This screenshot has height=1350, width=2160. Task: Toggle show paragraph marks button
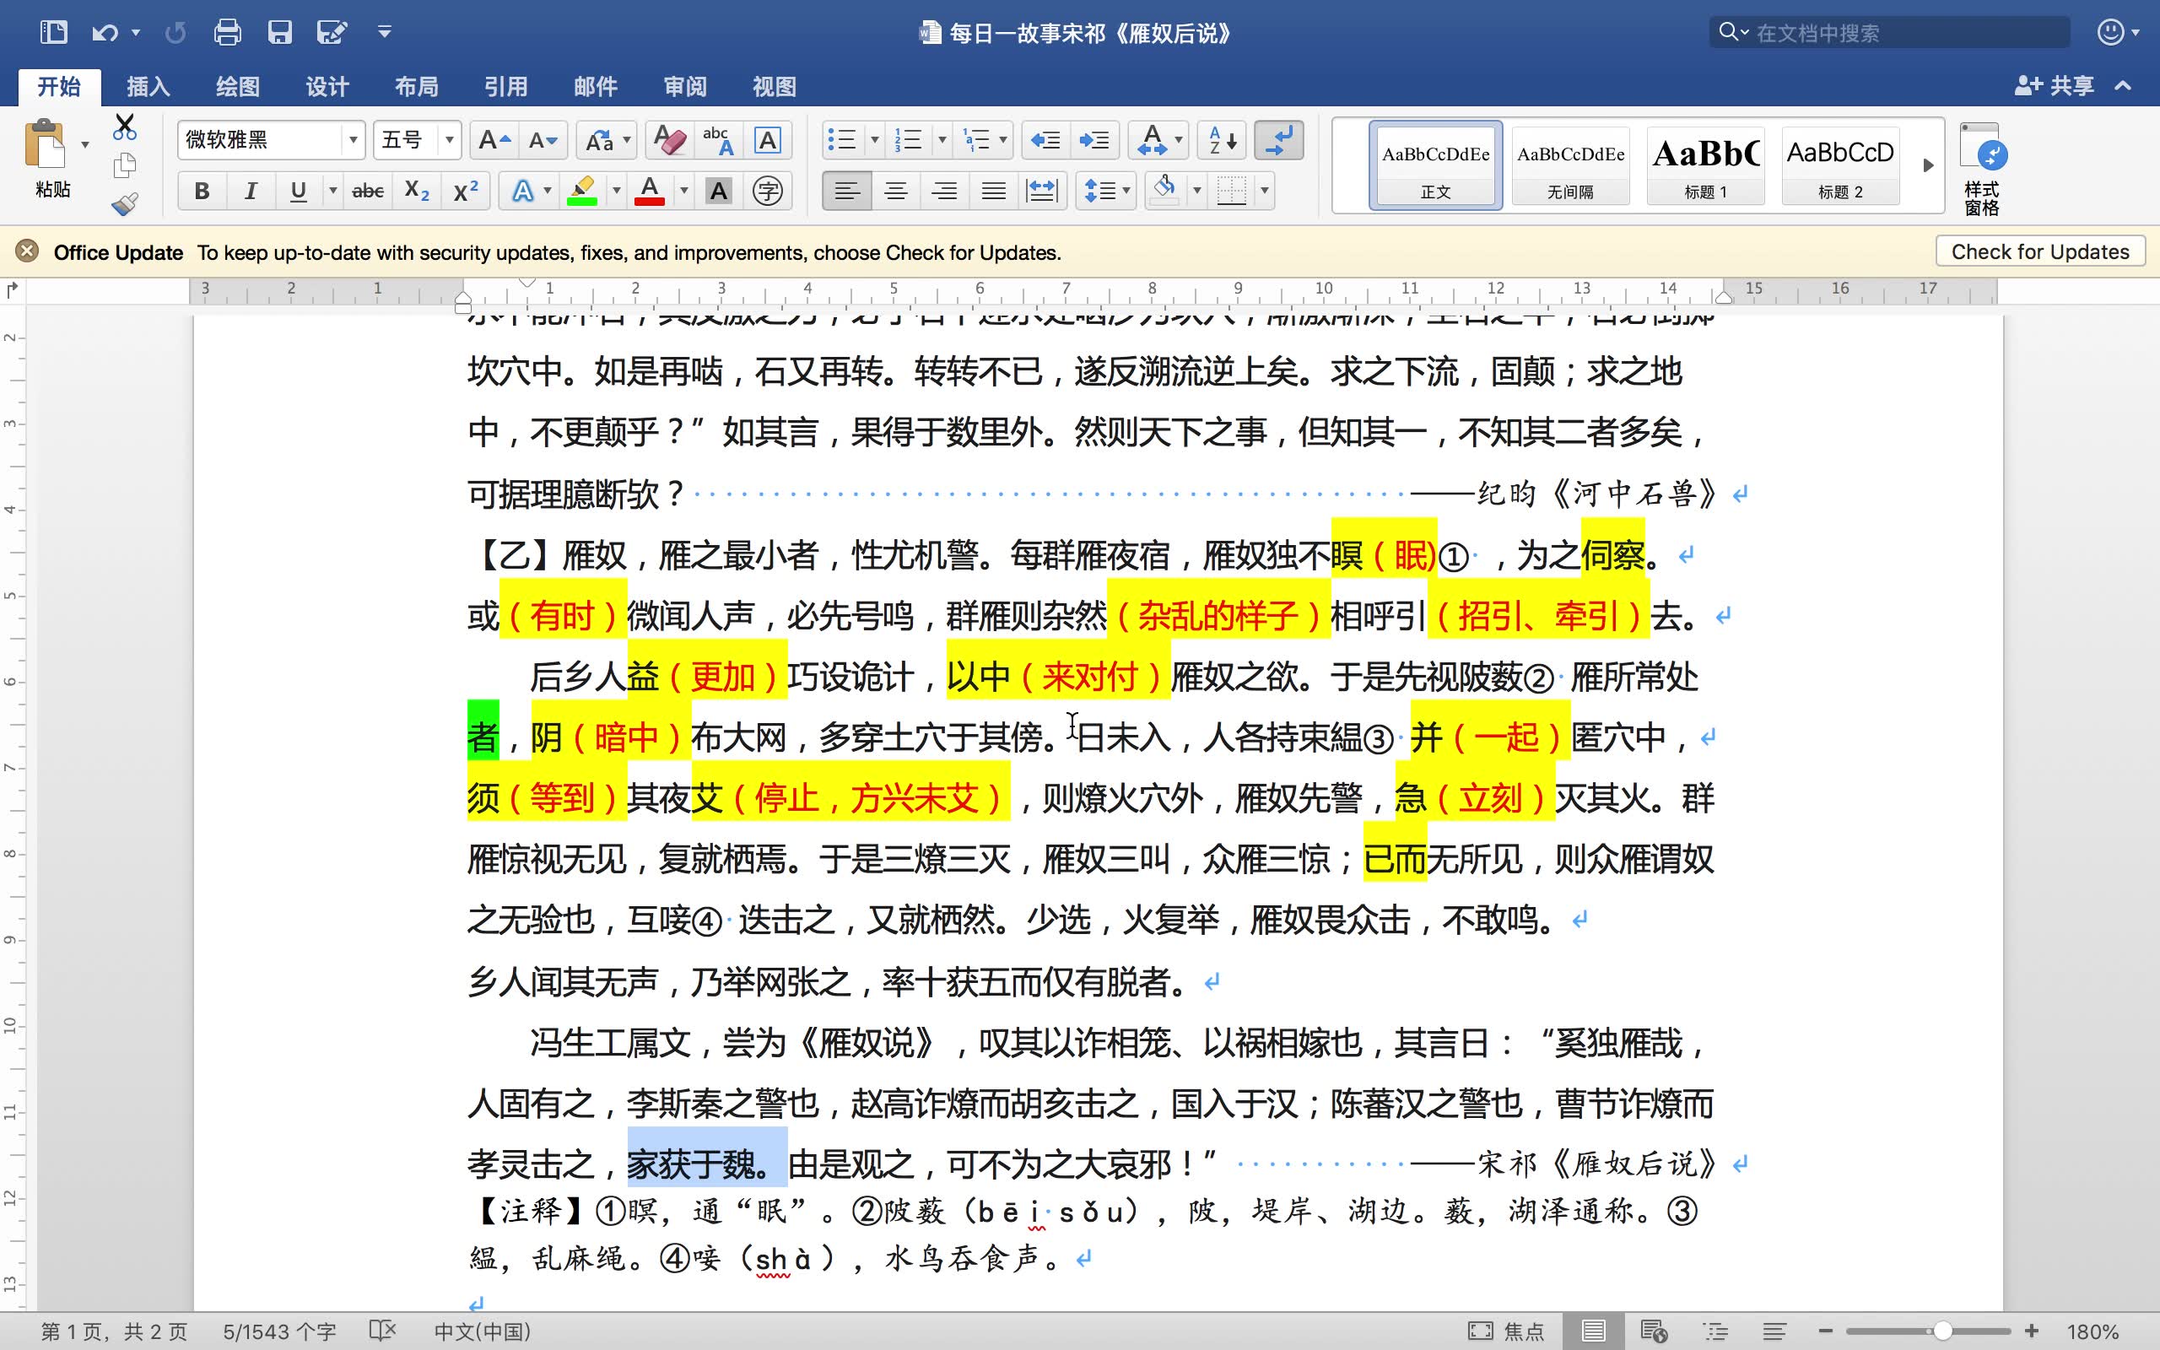pos(1279,140)
